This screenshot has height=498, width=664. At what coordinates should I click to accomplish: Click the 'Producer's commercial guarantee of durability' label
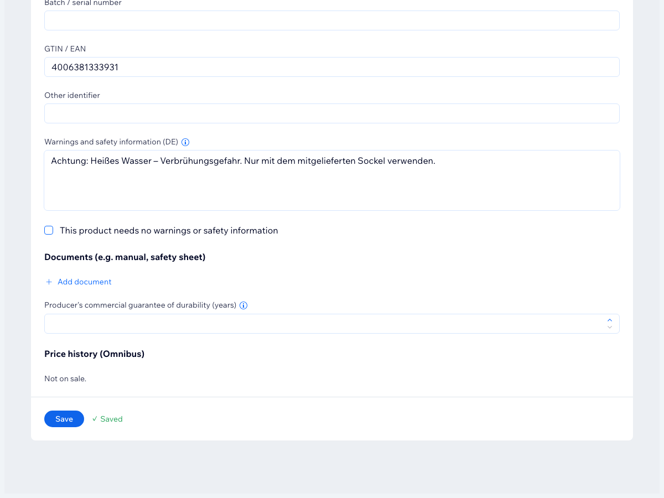pyautogui.click(x=141, y=305)
